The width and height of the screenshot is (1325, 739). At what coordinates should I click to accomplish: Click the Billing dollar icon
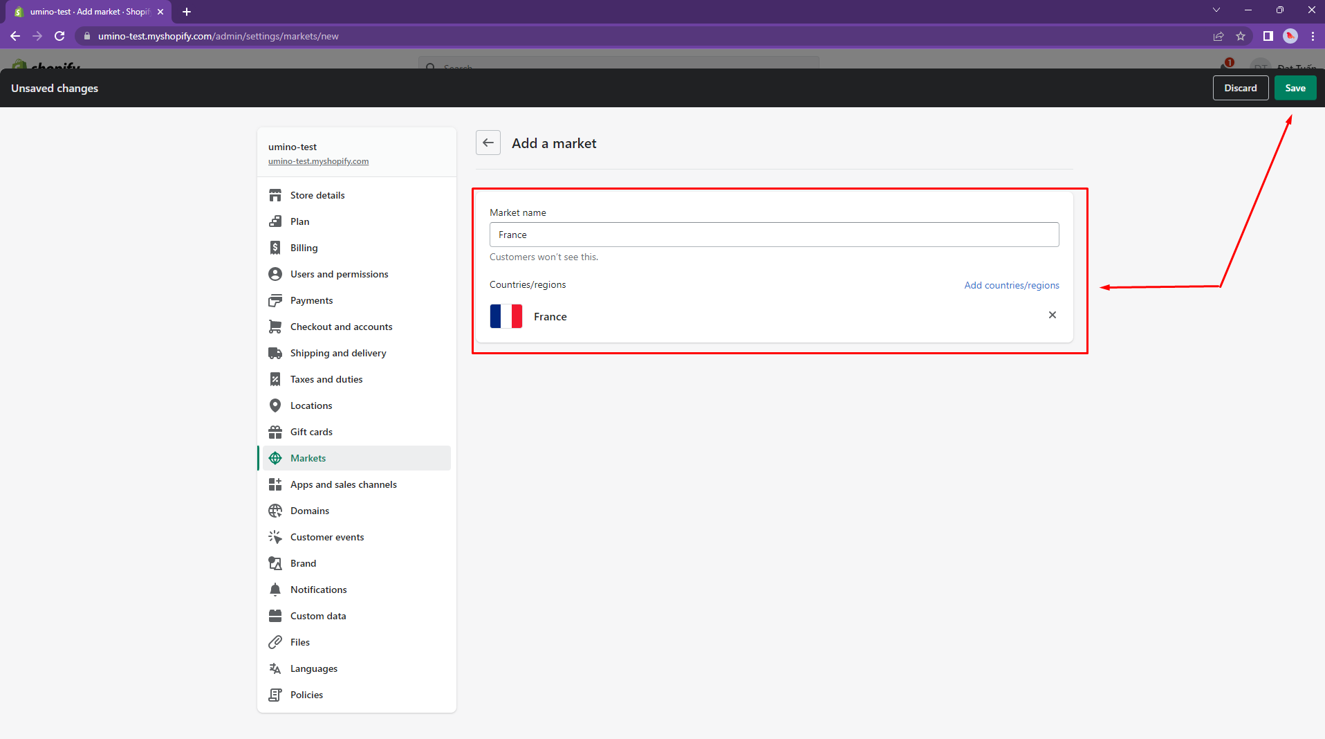click(275, 248)
